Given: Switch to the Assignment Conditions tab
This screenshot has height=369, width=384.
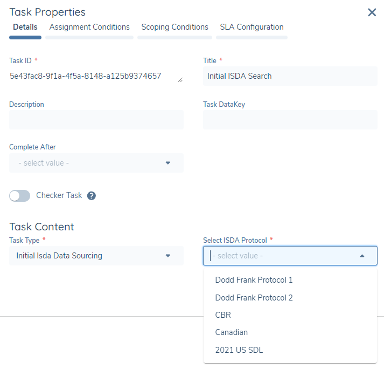Looking at the screenshot, I should (x=89, y=27).
